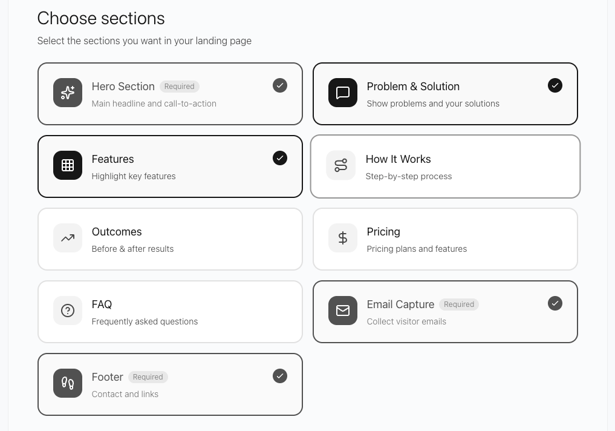
Task: Select the FAQ section card
Action: [x=170, y=311]
